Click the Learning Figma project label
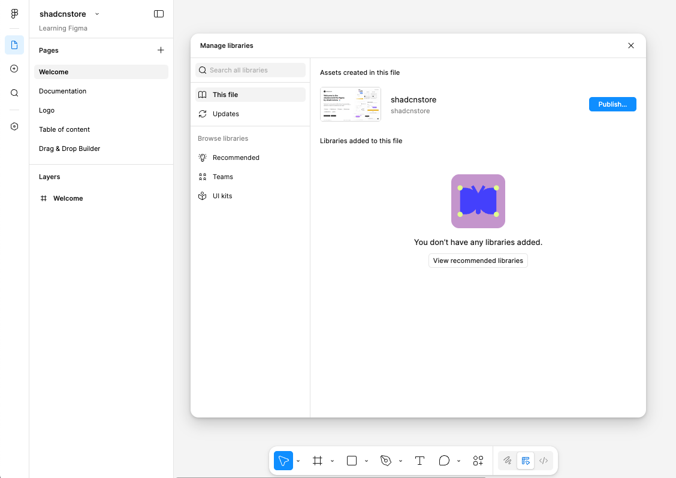This screenshot has height=478, width=676. click(x=63, y=28)
